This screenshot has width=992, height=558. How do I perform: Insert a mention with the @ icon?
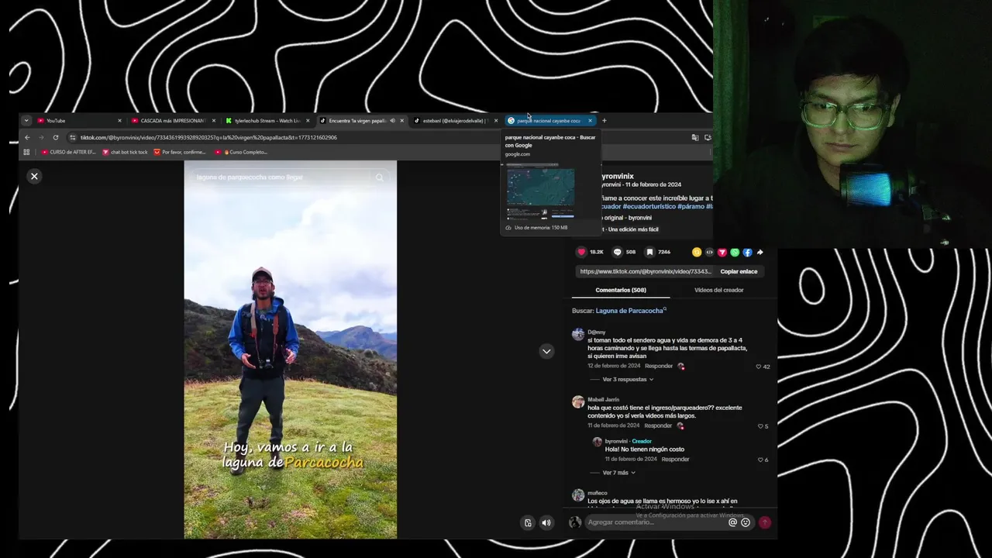[732, 522]
